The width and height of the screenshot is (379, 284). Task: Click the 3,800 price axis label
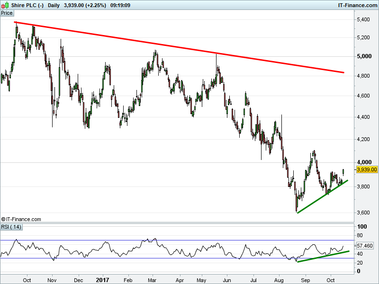tap(363, 186)
